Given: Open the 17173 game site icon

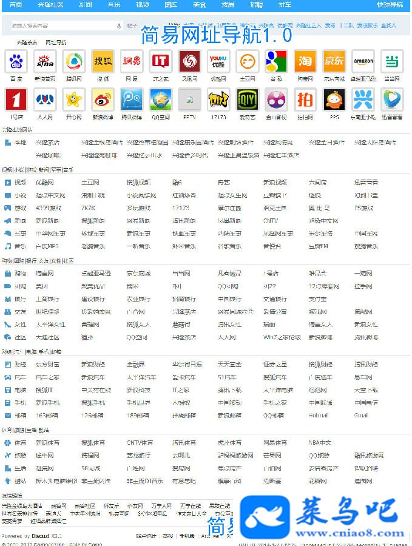Looking at the screenshot, I should 218,99.
